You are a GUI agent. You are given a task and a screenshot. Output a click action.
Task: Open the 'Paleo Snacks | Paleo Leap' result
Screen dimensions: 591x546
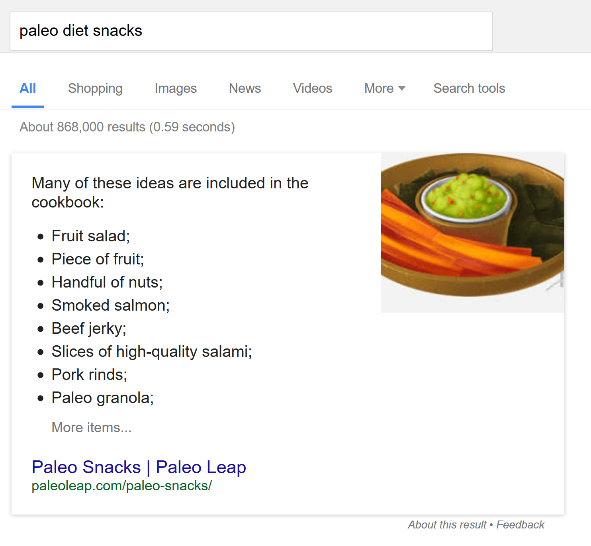139,467
